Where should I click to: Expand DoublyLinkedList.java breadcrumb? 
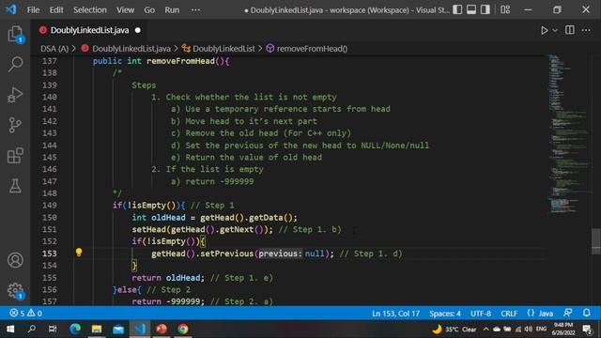tap(131, 49)
